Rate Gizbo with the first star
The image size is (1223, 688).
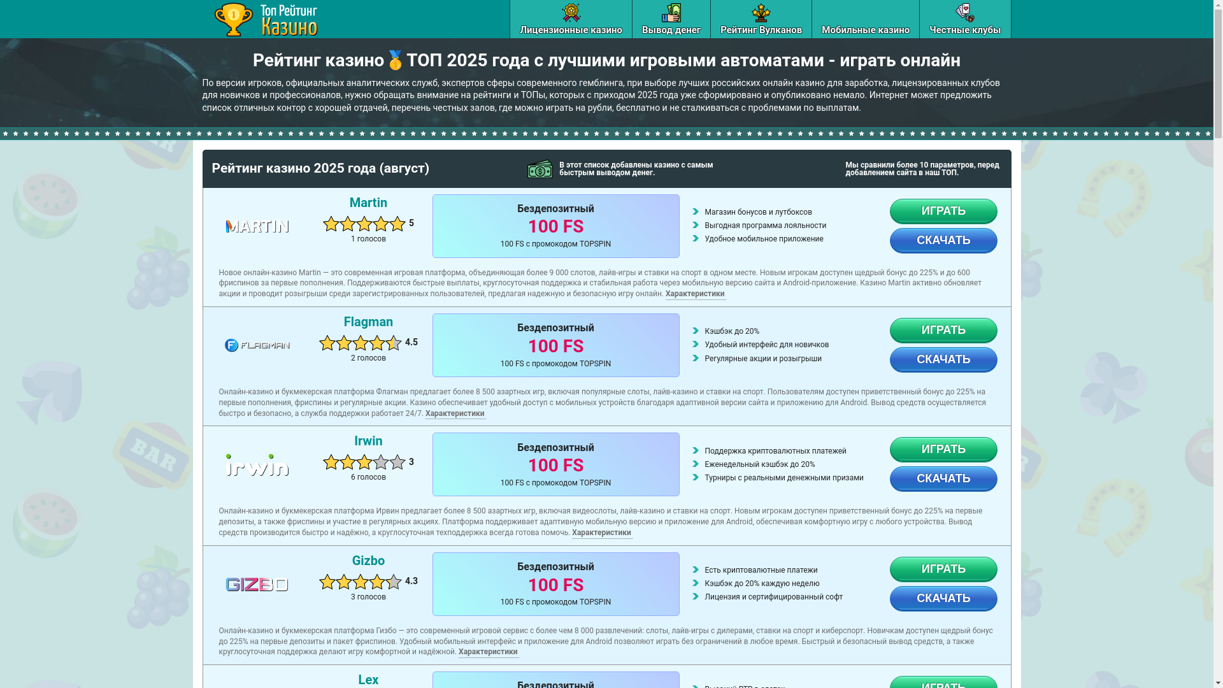pyautogui.click(x=327, y=582)
